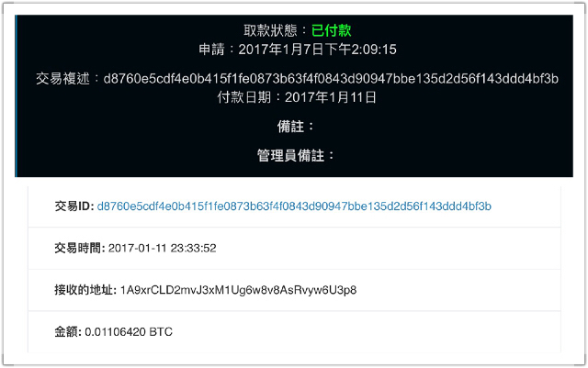Click the 金額 label

68,331
